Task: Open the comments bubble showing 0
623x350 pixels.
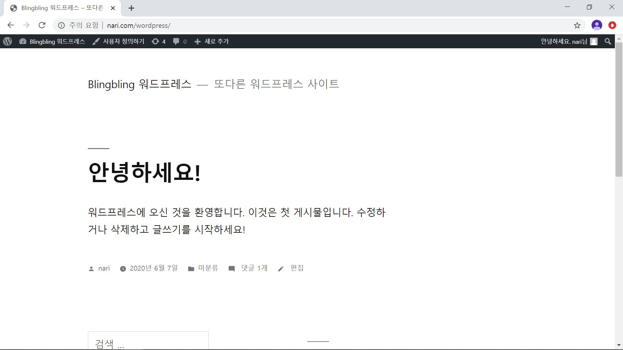Action: coord(180,41)
